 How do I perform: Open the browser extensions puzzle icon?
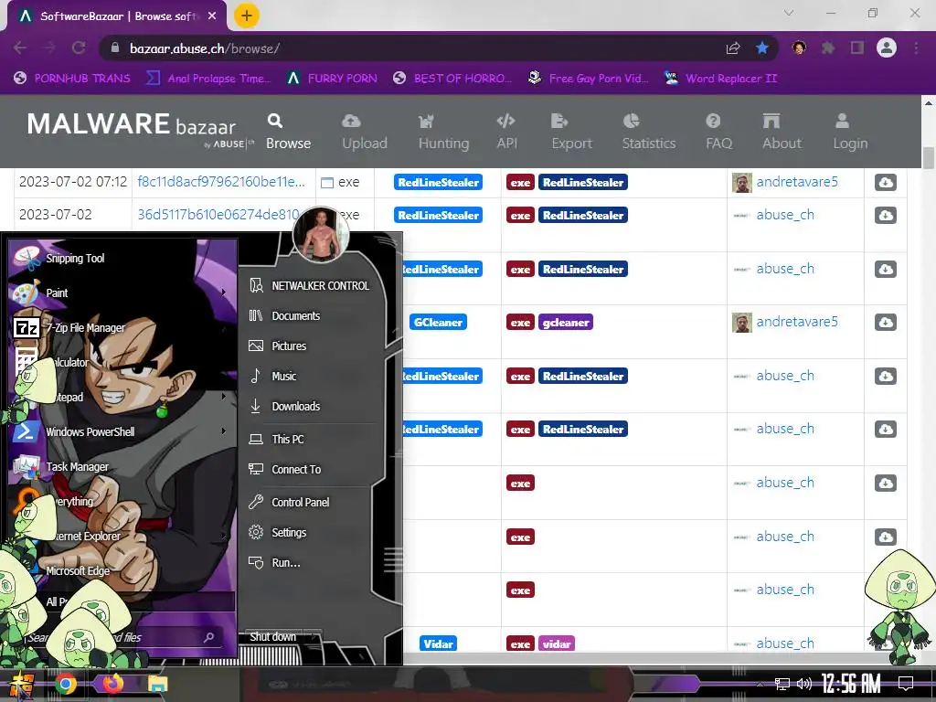click(828, 48)
